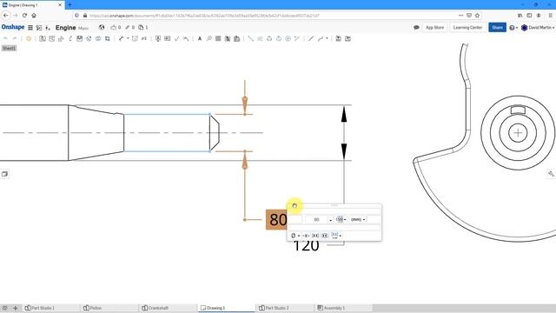Open the David Martin account menu

(538, 28)
